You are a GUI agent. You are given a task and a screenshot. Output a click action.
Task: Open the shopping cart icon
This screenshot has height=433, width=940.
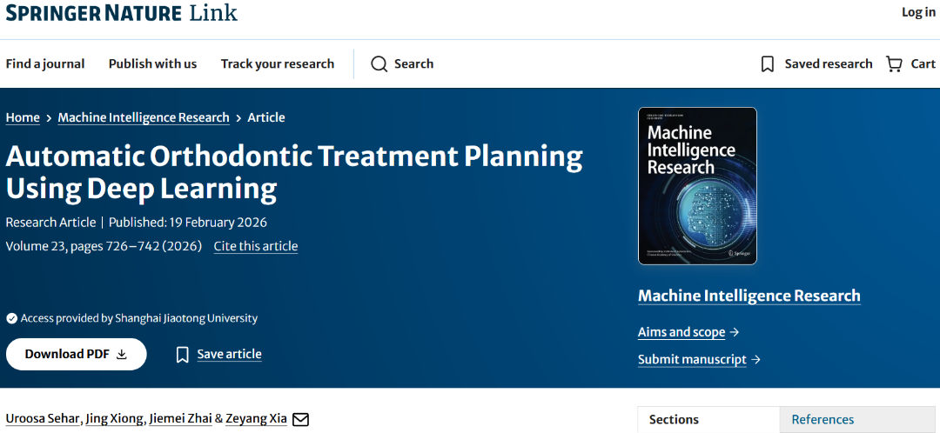(x=894, y=64)
